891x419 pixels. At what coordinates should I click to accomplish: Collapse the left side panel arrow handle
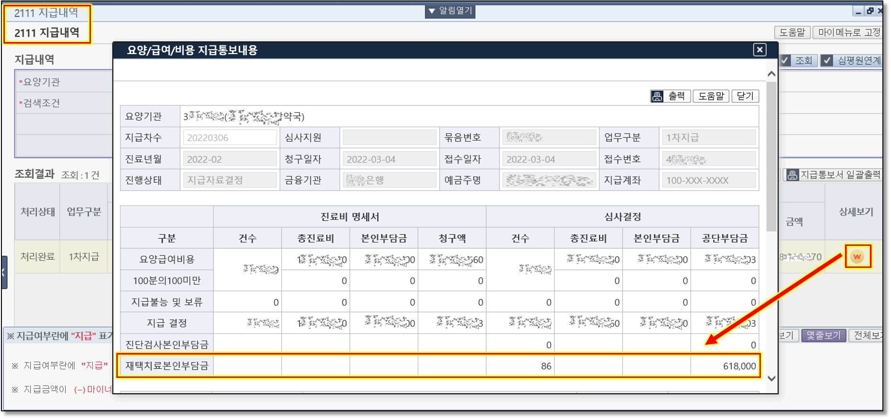[x=3, y=272]
